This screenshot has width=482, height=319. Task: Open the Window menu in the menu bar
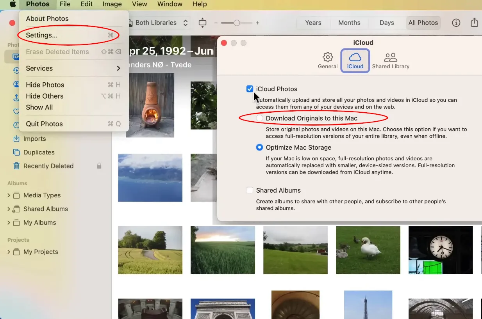point(170,4)
